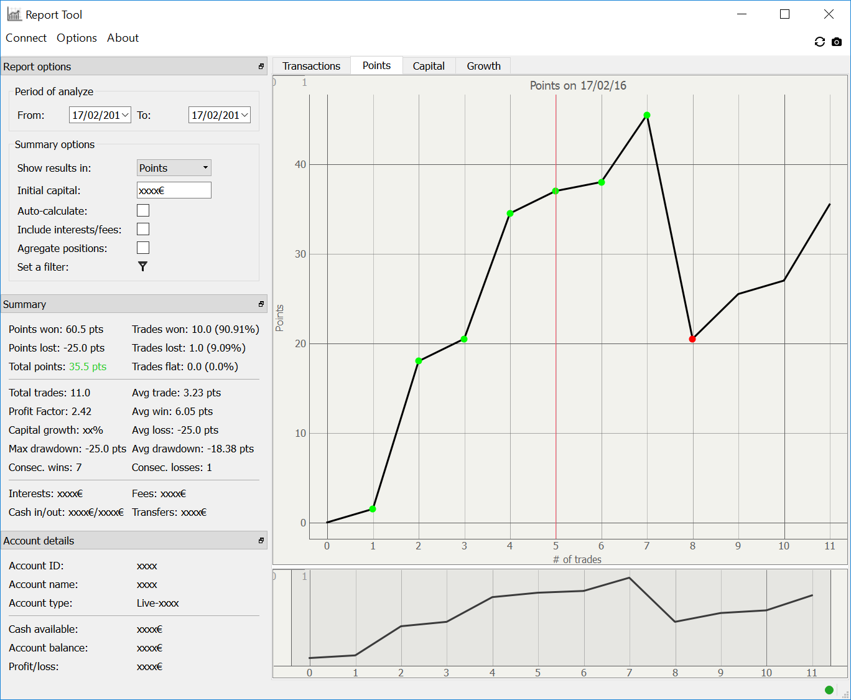Switch to the Capital tab
851x700 pixels.
point(429,66)
